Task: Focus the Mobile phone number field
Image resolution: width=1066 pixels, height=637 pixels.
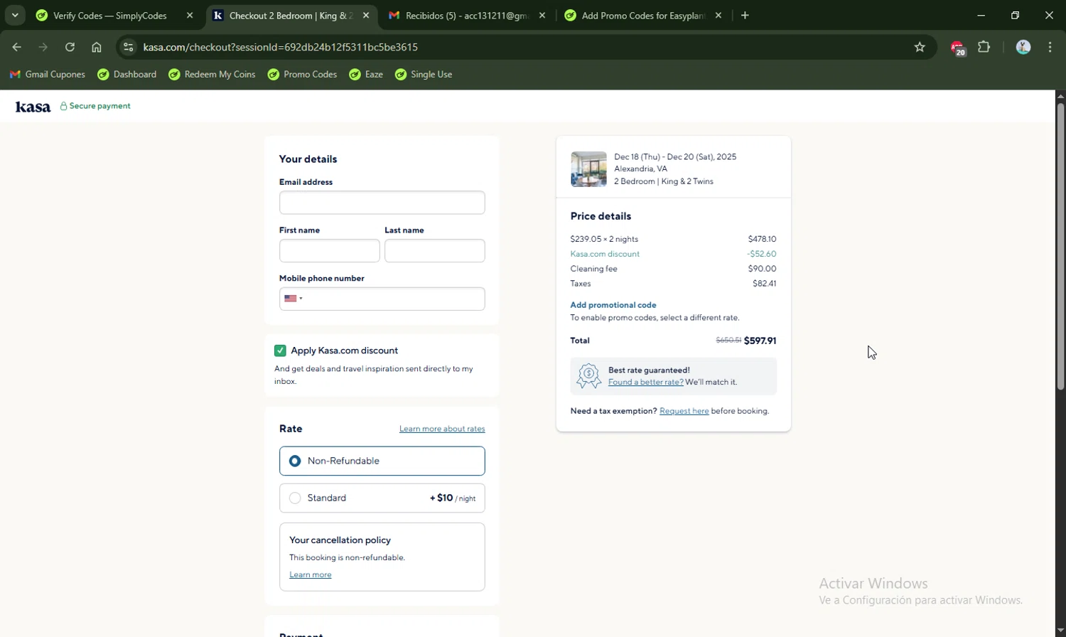Action: pos(382,299)
